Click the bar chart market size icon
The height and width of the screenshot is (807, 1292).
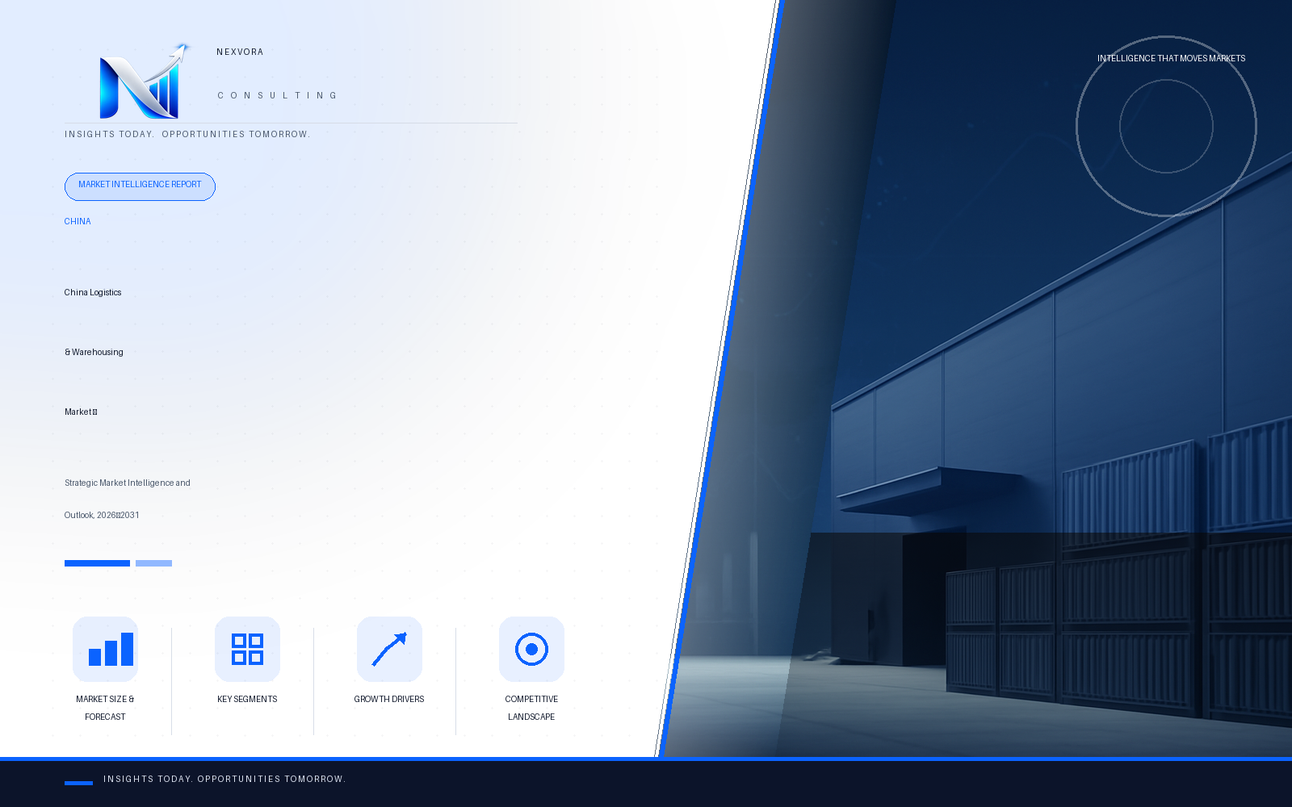(105, 649)
